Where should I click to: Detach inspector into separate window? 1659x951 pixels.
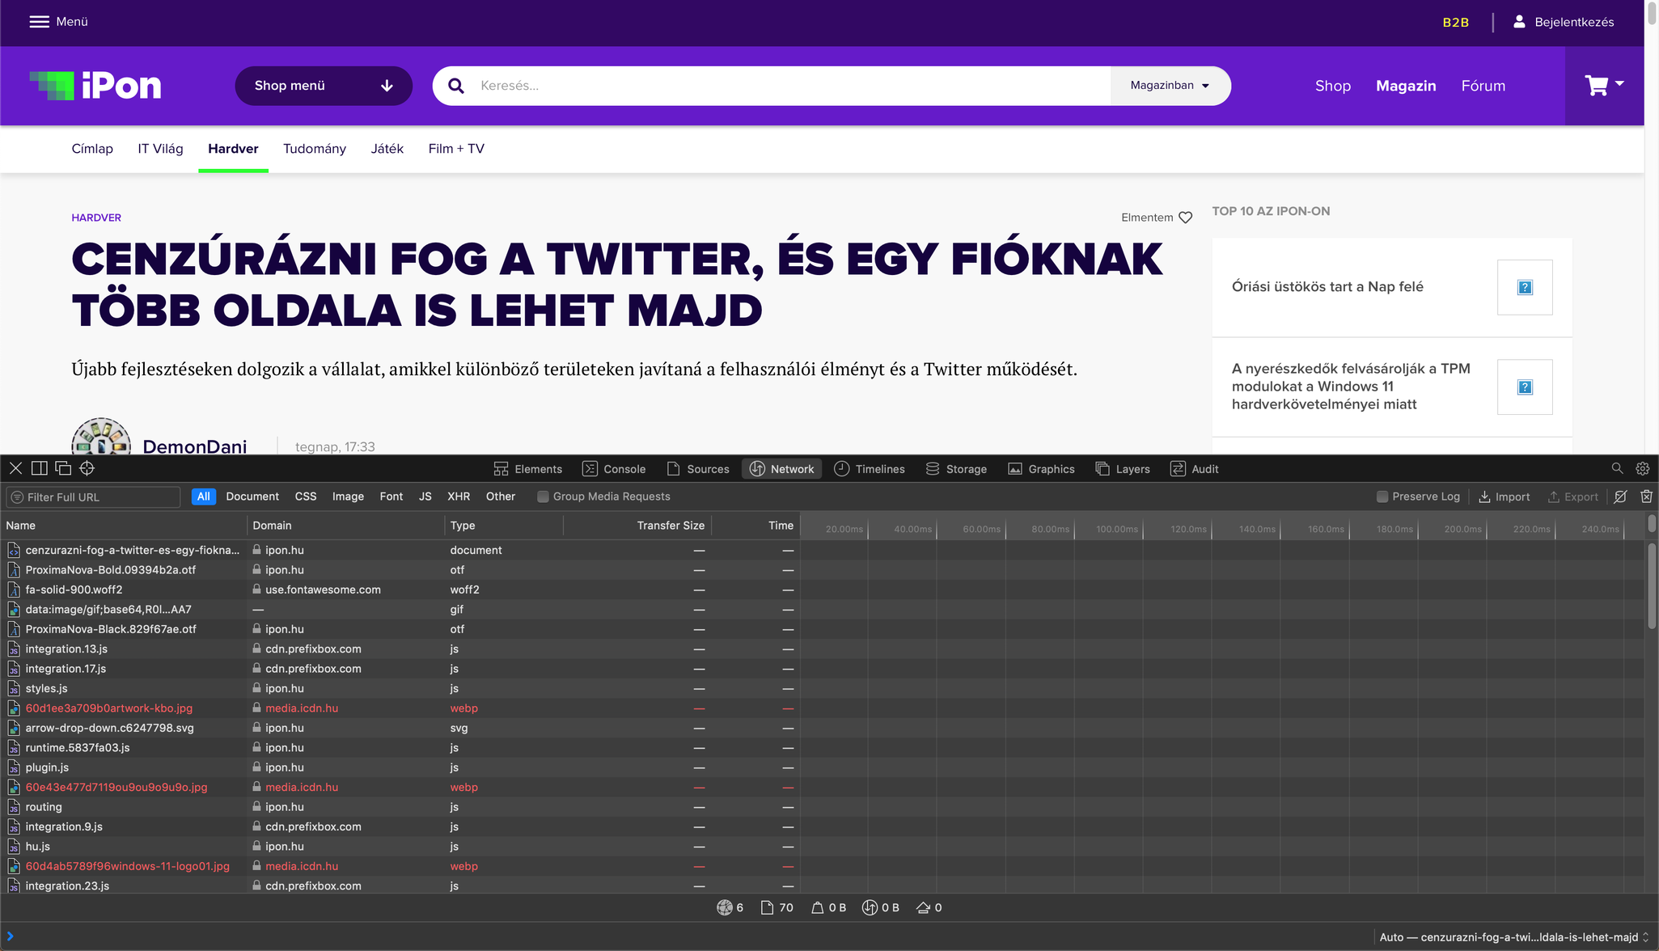click(x=63, y=468)
